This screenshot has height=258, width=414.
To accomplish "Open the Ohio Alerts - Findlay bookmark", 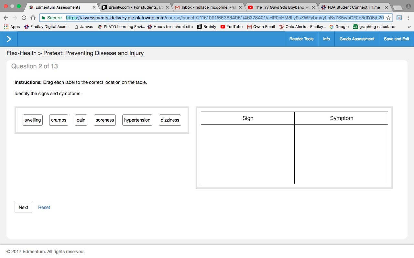I will [x=303, y=27].
